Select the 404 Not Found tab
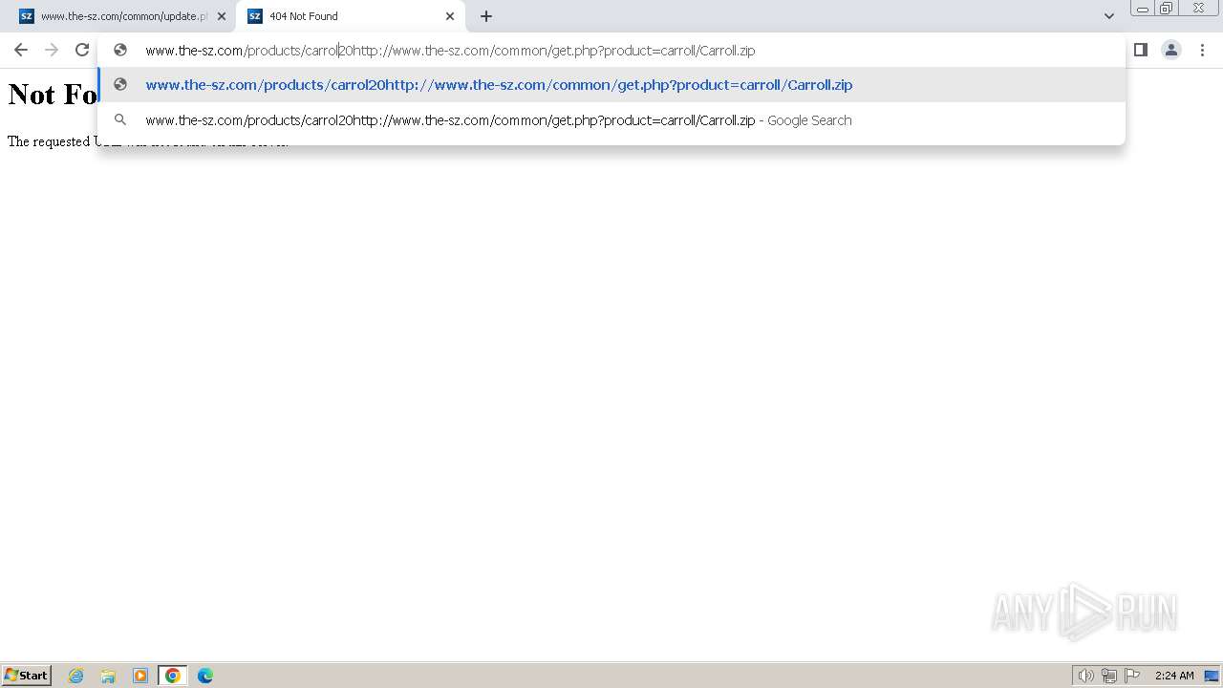This screenshot has width=1223, height=688. point(349,16)
